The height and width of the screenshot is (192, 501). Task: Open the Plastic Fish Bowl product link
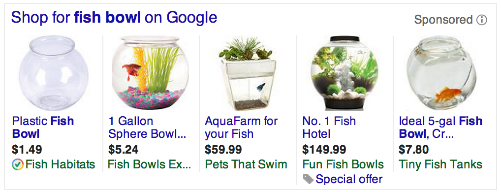tap(43, 128)
